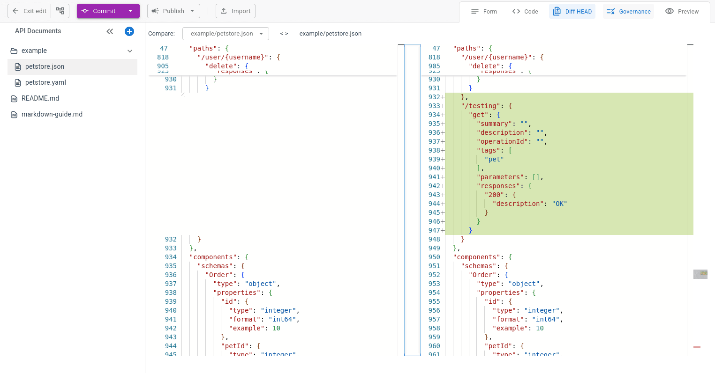Click the Exit edit button

point(30,11)
